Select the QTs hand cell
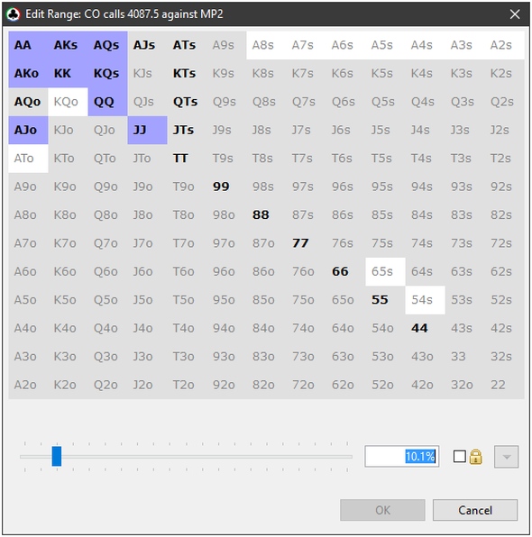 188,102
